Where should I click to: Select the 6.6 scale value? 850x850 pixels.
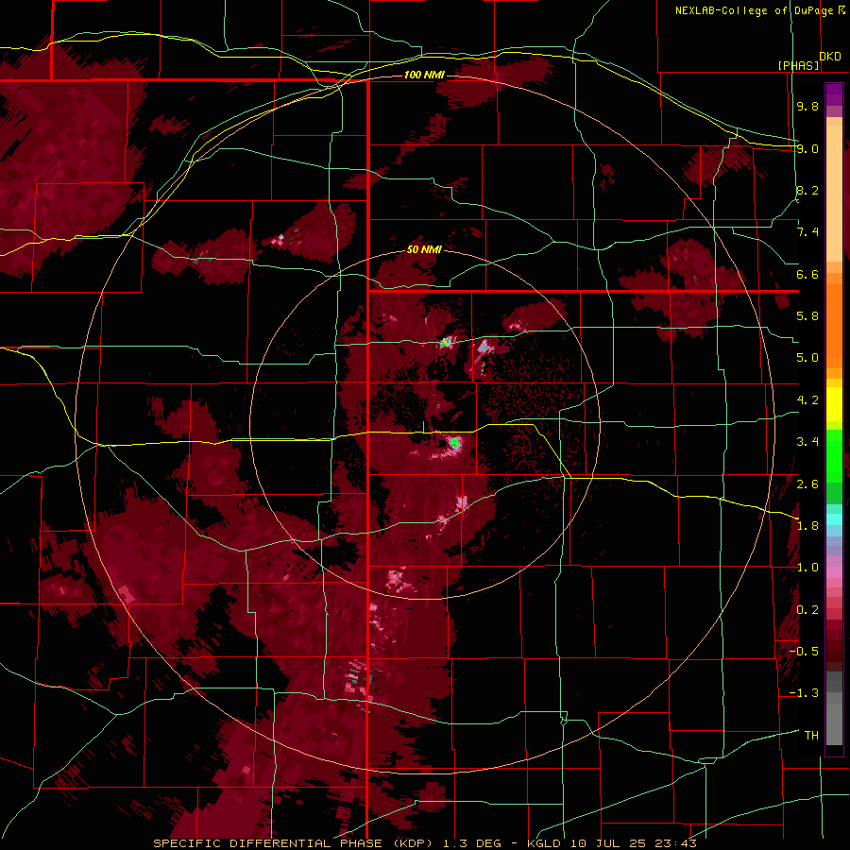tap(807, 274)
